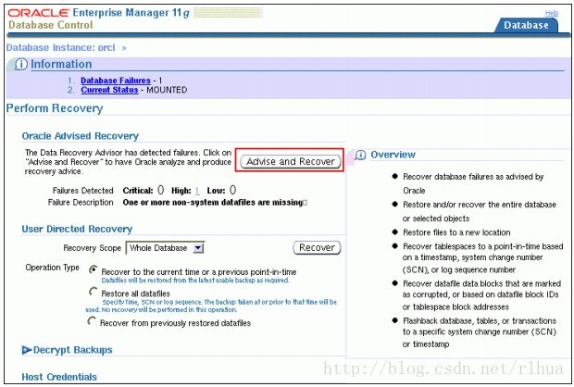Expand the Decrypt Backups section
Screen dimensions: 574x387
(27, 350)
